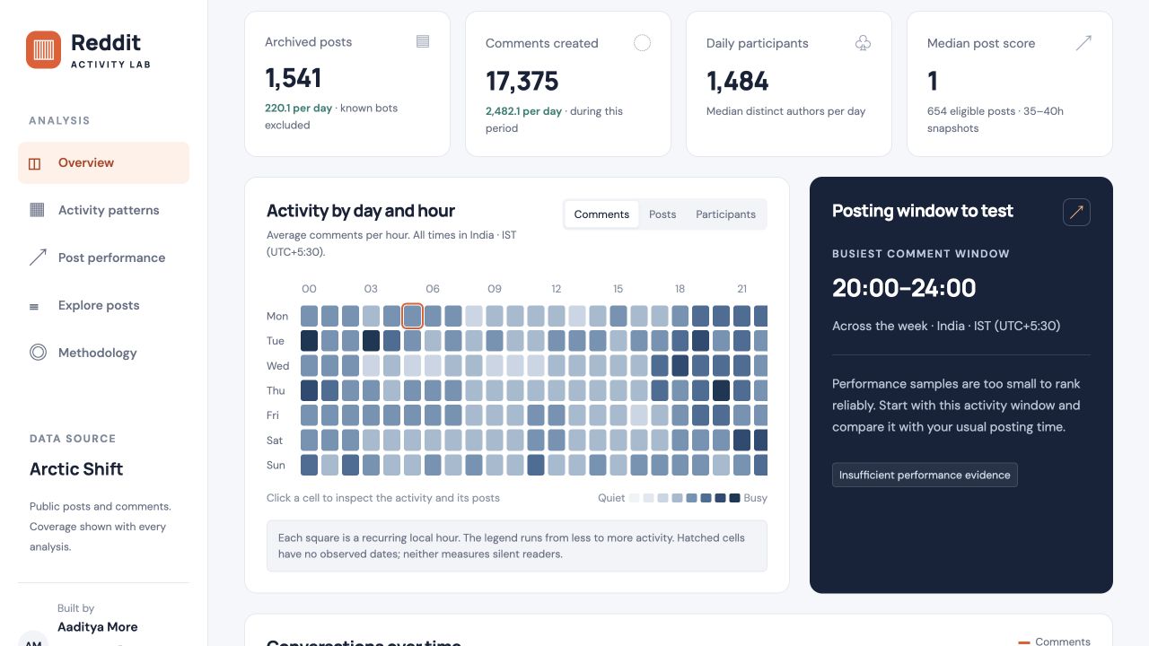Inspect the Friday 16:00 heatmap cell
Screen dimensions: 1149x646
click(x=639, y=415)
